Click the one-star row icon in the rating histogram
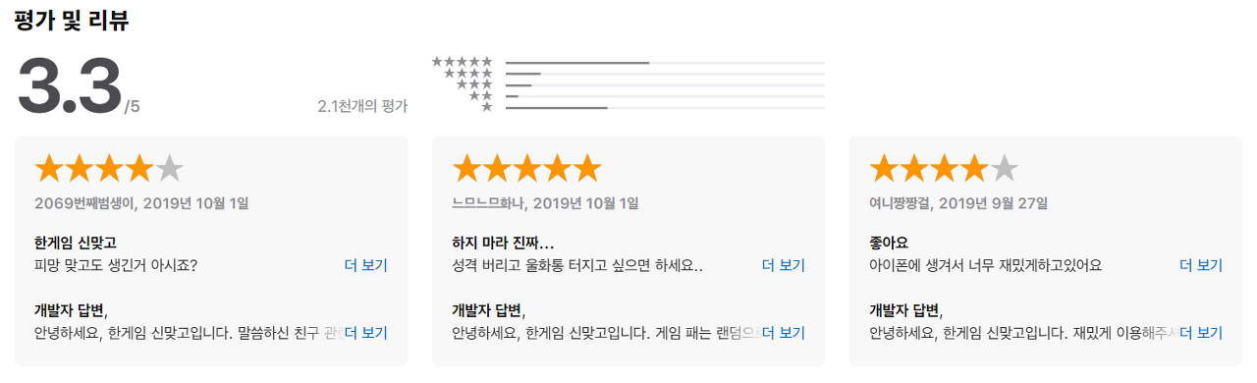The image size is (1257, 383). point(487,107)
